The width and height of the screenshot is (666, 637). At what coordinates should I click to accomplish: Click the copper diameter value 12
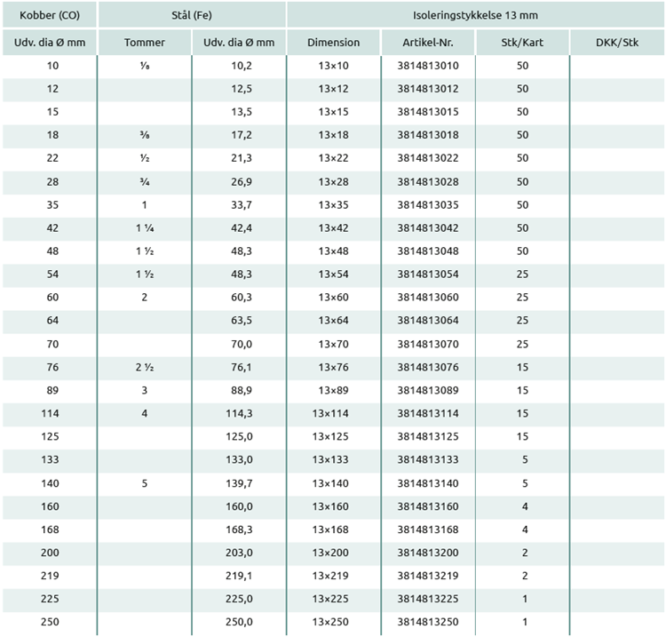[52, 89]
